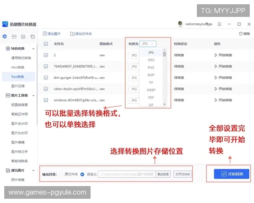Start converting file named 2

coord(223,55)
